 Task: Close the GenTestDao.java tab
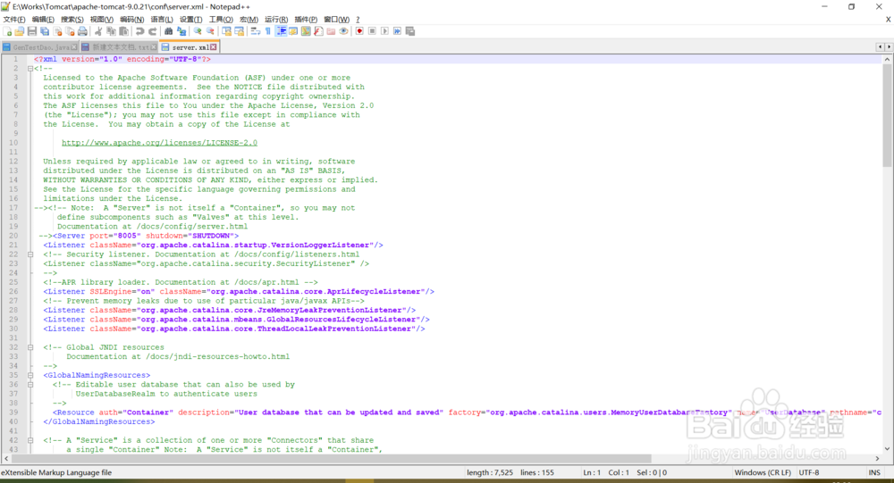tap(74, 47)
